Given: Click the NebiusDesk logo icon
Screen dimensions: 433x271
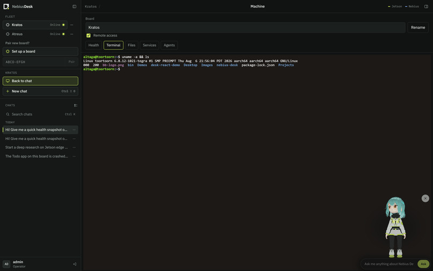Looking at the screenshot, I should click(x=6, y=6).
